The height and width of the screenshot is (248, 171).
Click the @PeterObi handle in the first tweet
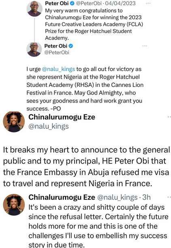pos(89,3)
